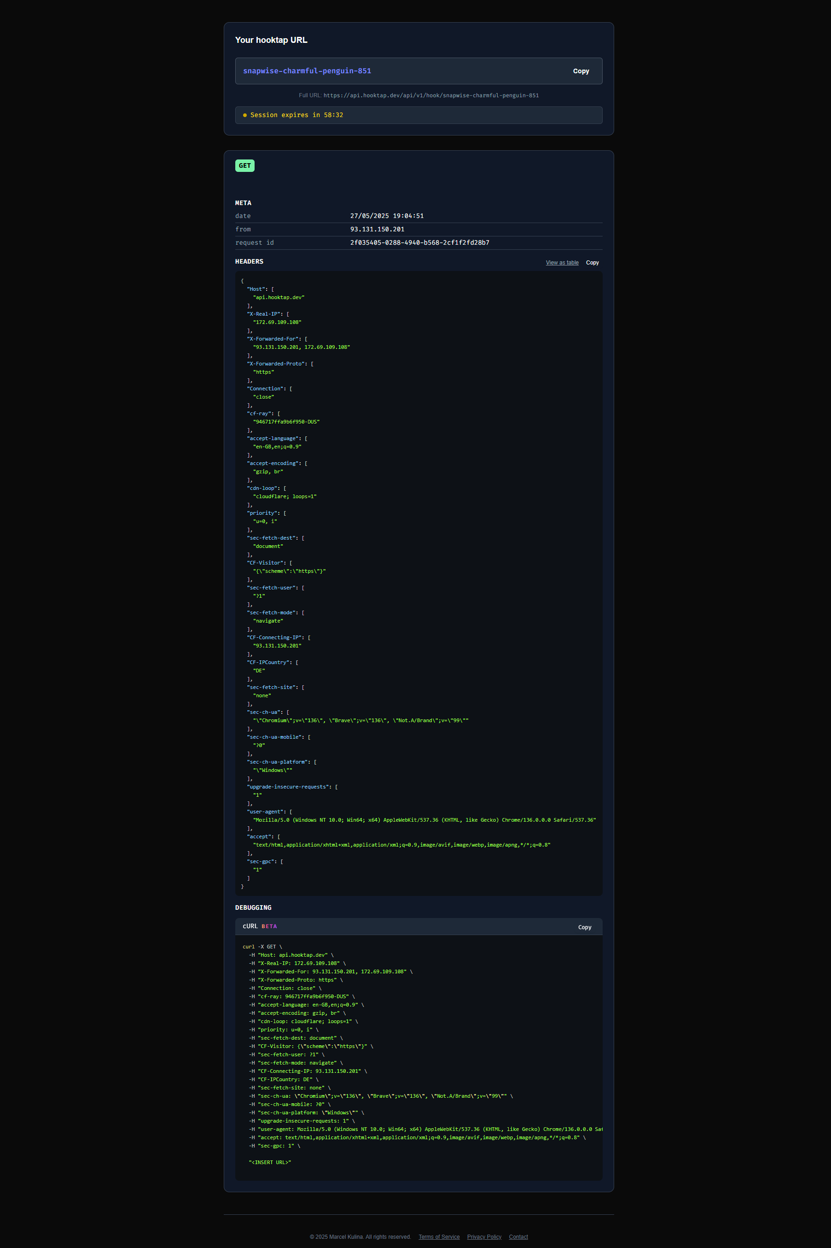The width and height of the screenshot is (831, 1248).
Task: Click the cURL line with sec-gpc: 1
Action: pyautogui.click(x=274, y=1146)
